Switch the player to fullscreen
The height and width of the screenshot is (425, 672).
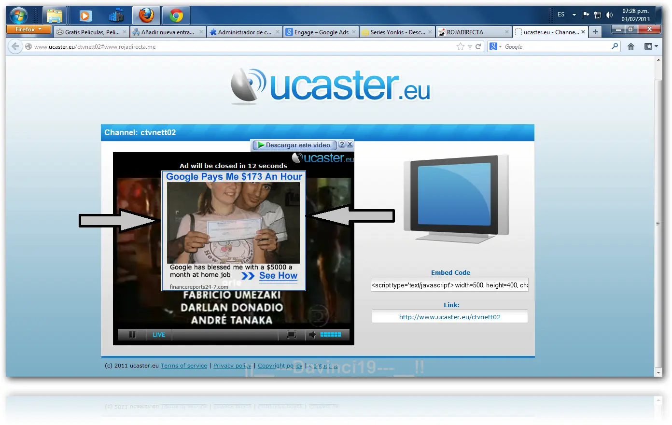(x=292, y=334)
